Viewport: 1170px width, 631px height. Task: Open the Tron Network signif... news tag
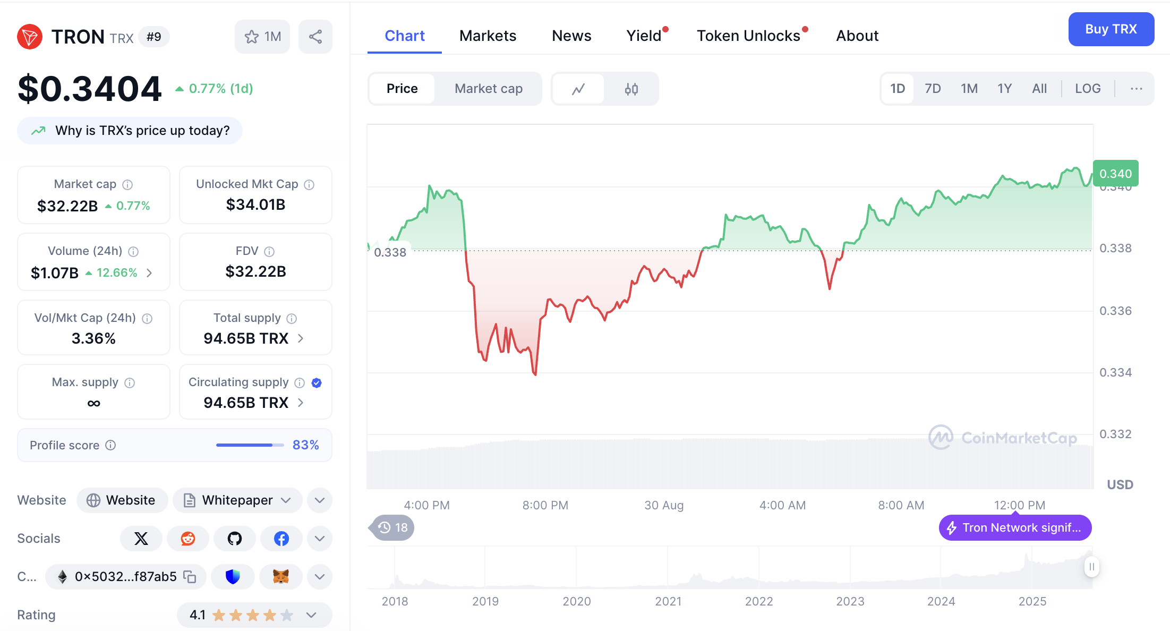tap(1015, 527)
